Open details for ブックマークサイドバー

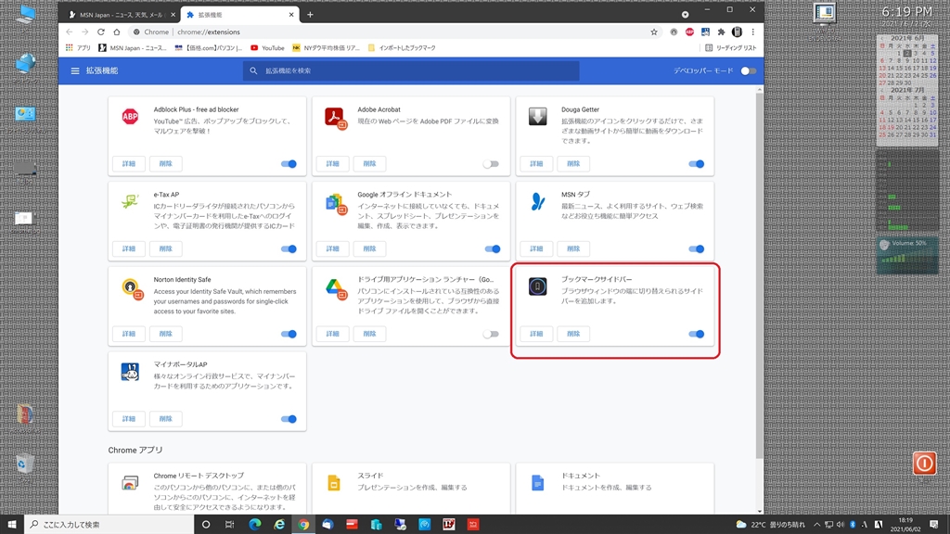536,334
